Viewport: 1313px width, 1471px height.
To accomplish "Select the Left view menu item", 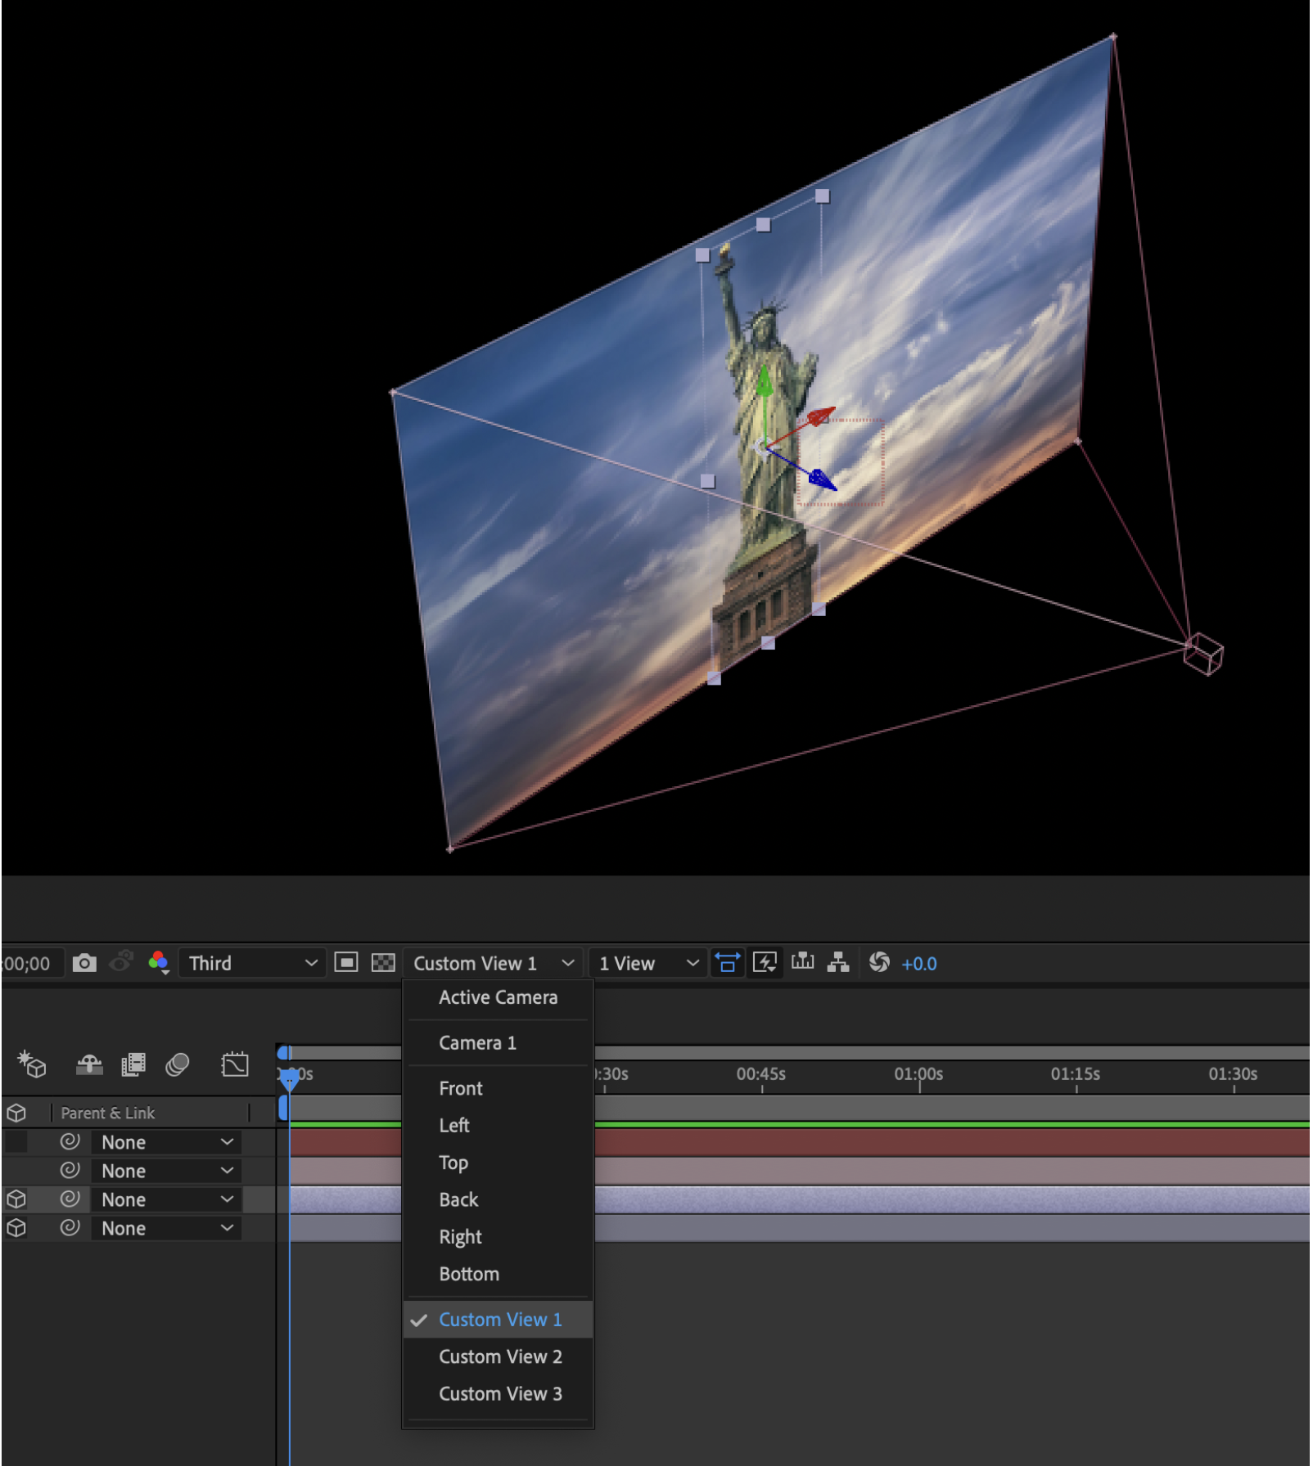I will tap(498, 1126).
